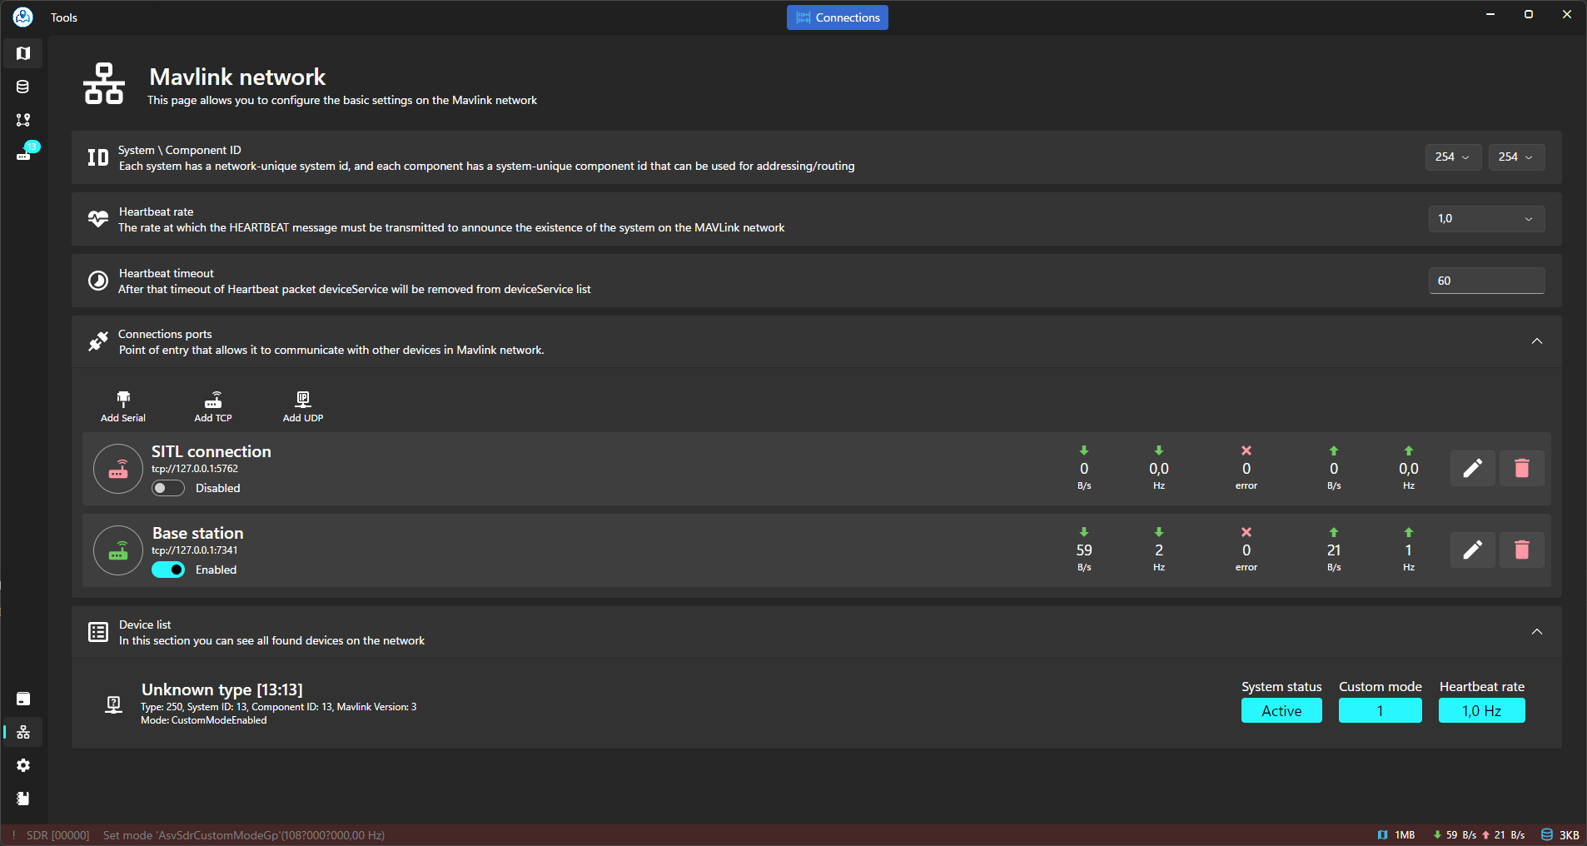Delete the Base station connection
1587x846 pixels.
tap(1521, 550)
